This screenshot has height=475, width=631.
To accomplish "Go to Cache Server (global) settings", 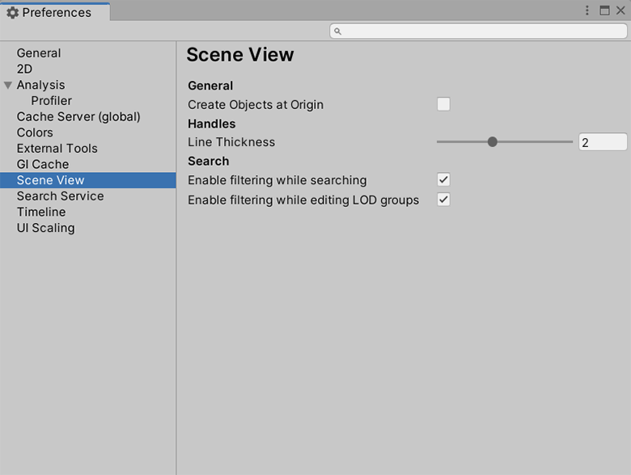I will (78, 116).
